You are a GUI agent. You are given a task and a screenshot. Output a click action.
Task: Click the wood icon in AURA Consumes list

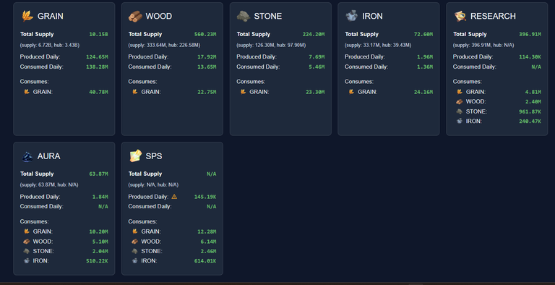pyautogui.click(x=26, y=242)
